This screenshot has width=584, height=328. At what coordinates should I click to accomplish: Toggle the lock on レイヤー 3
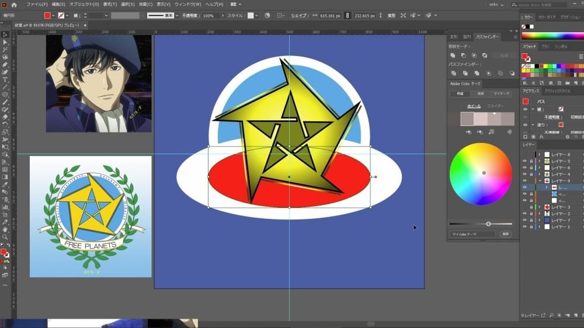531,207
